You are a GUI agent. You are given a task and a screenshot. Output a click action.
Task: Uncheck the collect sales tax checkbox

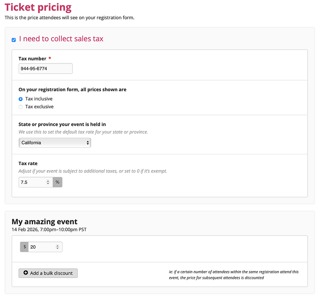pyautogui.click(x=14, y=40)
